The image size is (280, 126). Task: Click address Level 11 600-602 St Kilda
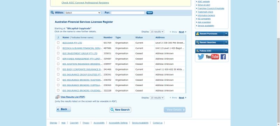click(170, 69)
